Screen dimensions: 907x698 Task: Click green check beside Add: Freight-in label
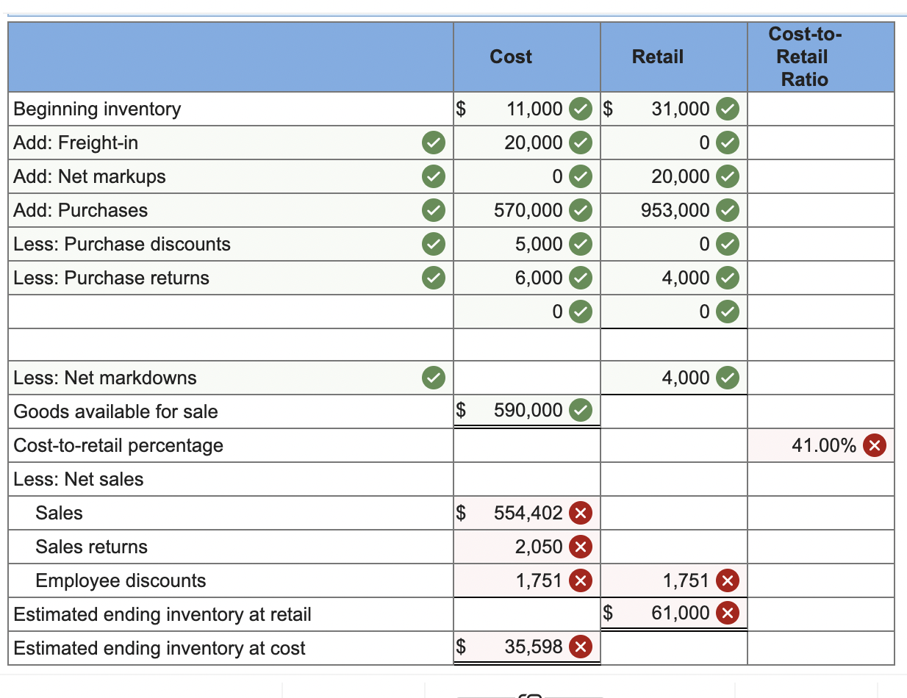point(434,143)
